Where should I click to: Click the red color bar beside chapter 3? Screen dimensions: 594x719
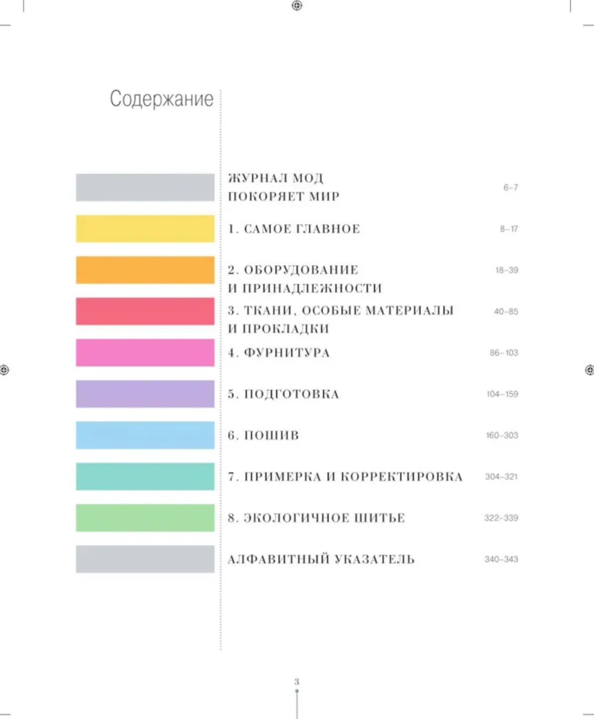click(145, 311)
